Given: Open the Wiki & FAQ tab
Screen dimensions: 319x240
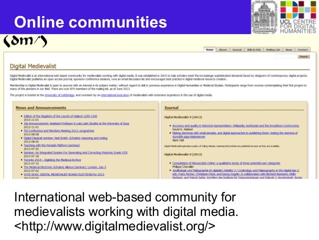Looking at the screenshot, I should point(253,50).
